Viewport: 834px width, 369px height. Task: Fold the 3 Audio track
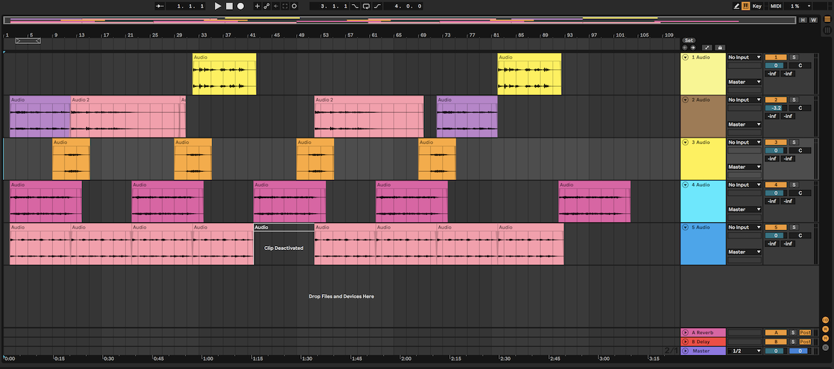pos(685,142)
